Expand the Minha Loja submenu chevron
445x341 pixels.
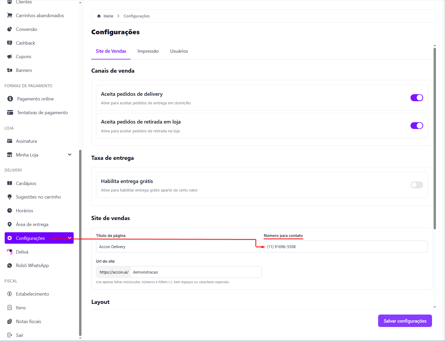point(69,155)
